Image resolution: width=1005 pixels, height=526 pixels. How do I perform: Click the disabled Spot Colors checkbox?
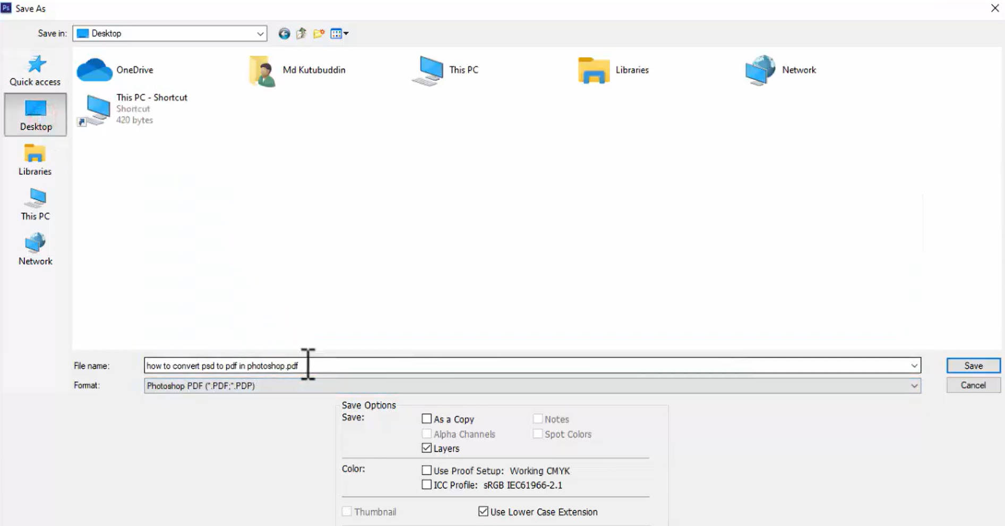pos(537,434)
